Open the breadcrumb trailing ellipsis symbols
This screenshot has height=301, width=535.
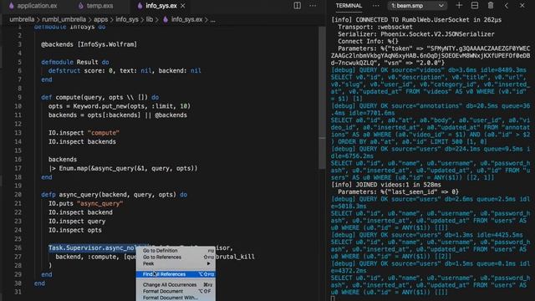click(x=212, y=20)
